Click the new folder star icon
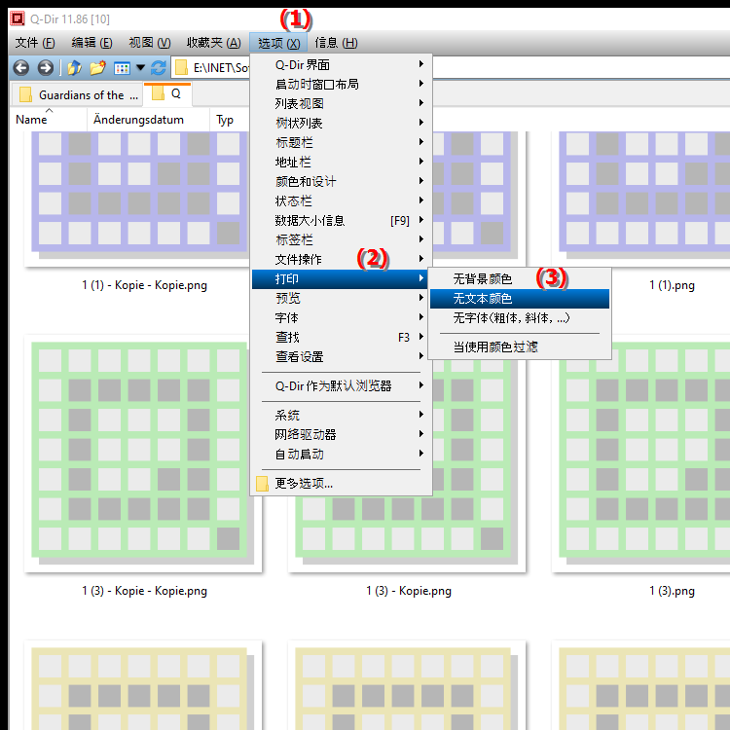 point(97,68)
